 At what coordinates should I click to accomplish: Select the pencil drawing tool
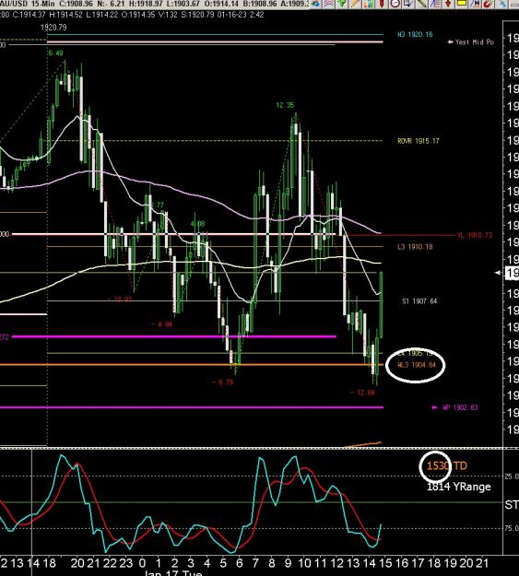(x=355, y=4)
